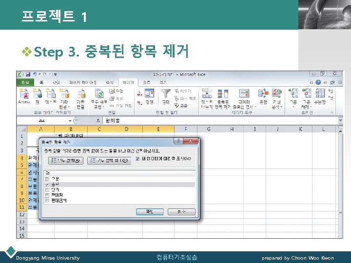Viewport: 351px width, 263px height.
Task: Click the 연결 (Connections) icon
Action: point(112,91)
